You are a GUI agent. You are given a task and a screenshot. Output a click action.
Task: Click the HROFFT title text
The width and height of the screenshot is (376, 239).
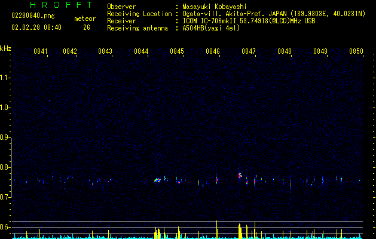coord(62,5)
